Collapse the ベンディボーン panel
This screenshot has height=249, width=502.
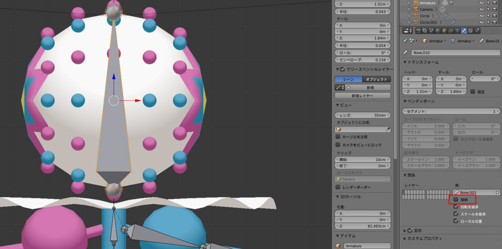405,101
